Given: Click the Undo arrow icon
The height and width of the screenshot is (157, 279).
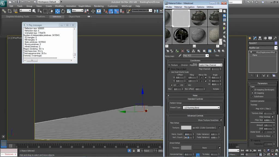Looking at the screenshot, I should [x=23, y=2].
